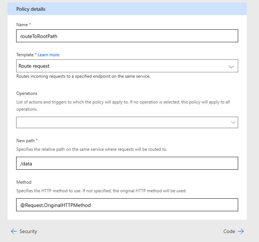The width and height of the screenshot is (259, 242).
Task: Click the Operations section label
Action: (x=27, y=93)
